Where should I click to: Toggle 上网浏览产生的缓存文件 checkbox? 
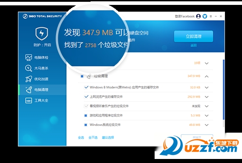click(x=86, y=97)
